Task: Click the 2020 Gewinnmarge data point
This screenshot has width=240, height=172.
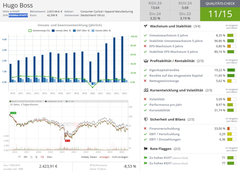Action: point(92,87)
